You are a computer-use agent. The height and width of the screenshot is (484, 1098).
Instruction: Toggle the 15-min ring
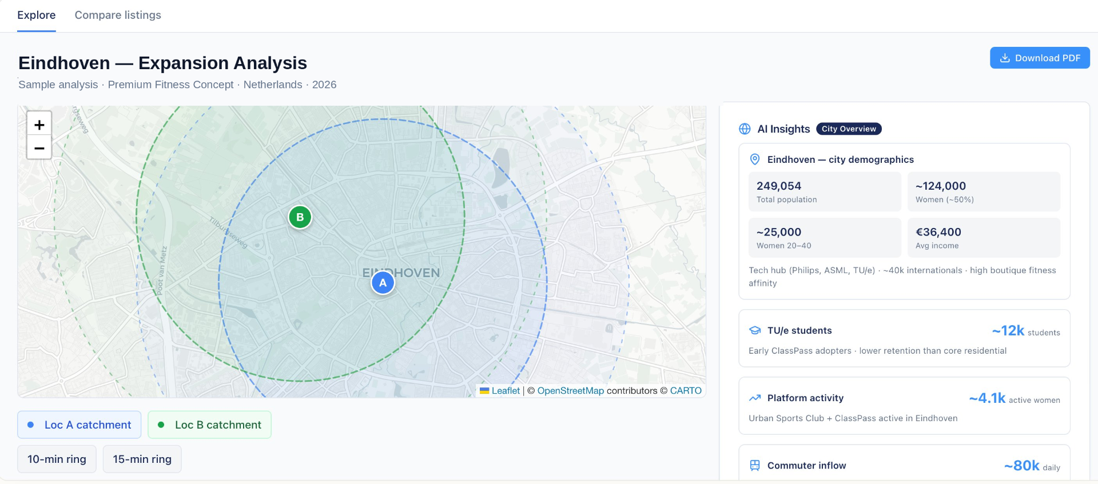(x=142, y=459)
